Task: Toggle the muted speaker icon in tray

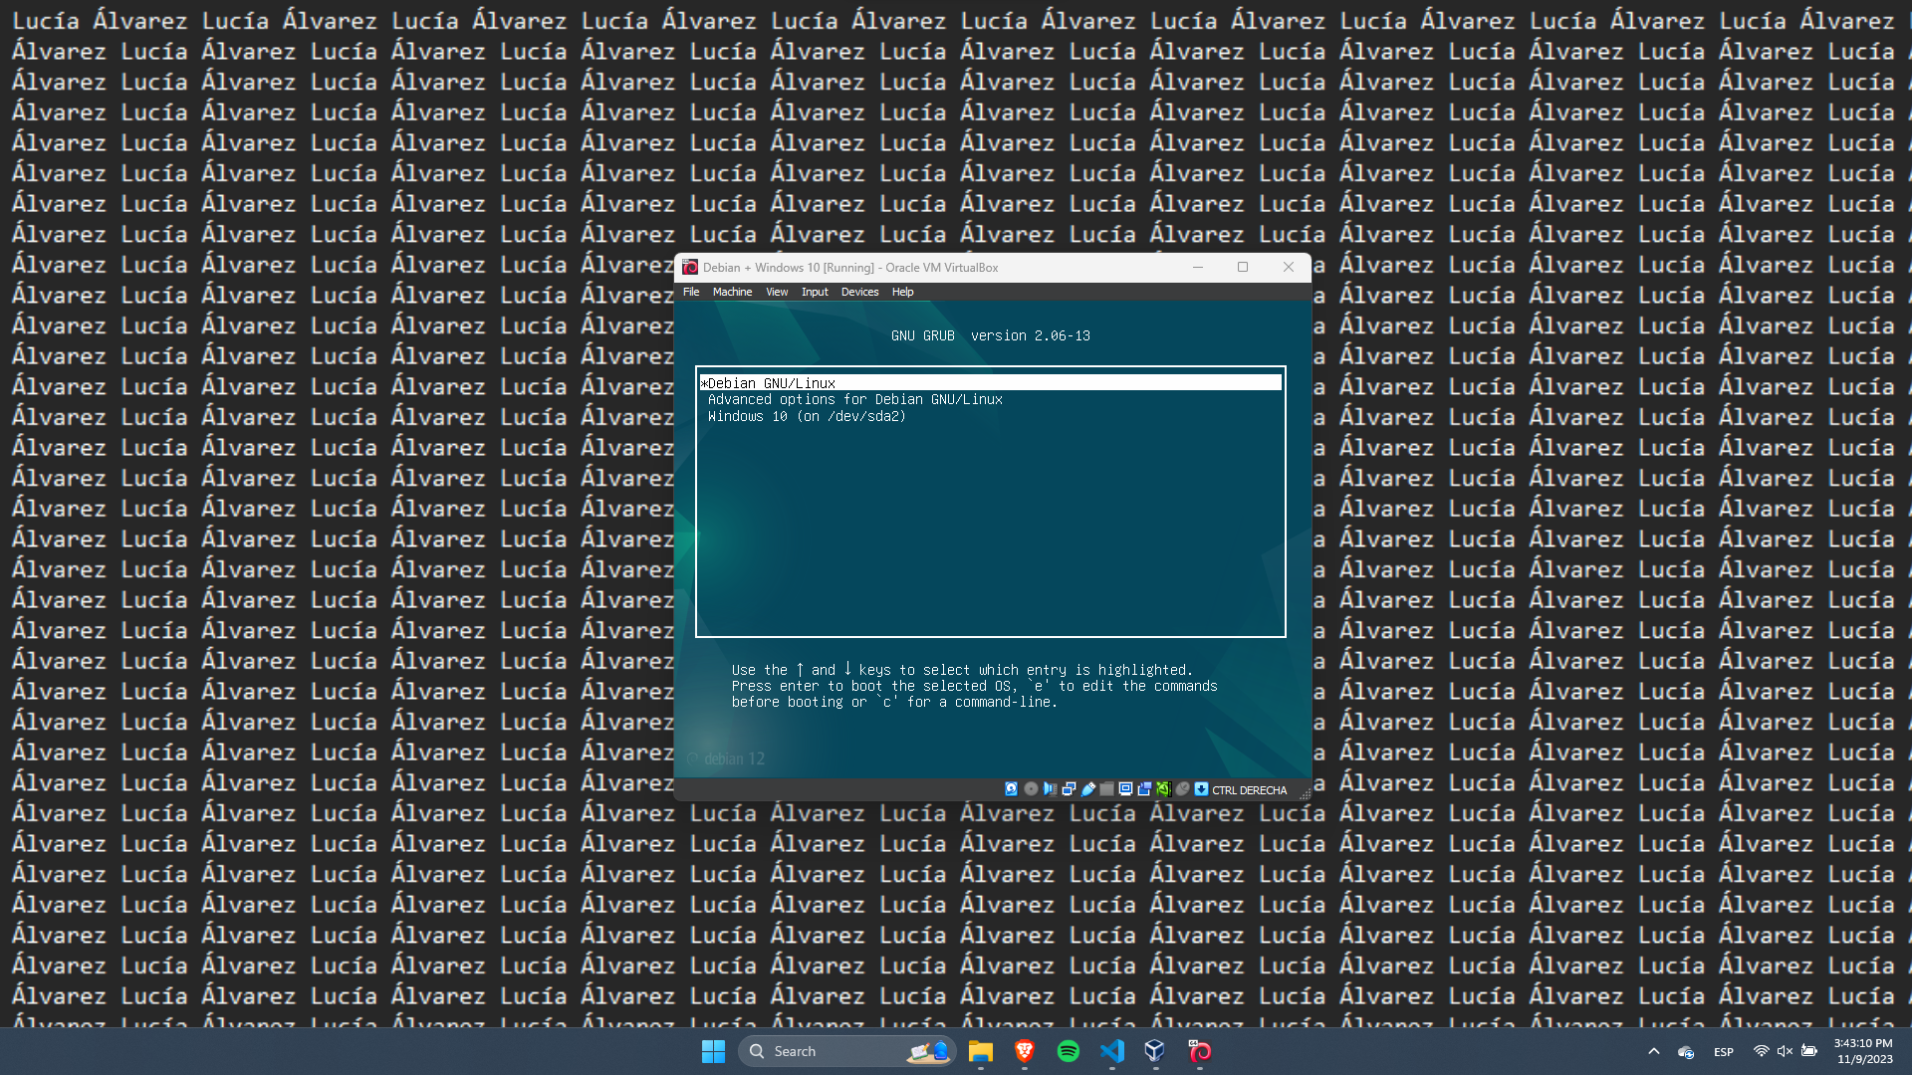Action: pos(1785,1051)
